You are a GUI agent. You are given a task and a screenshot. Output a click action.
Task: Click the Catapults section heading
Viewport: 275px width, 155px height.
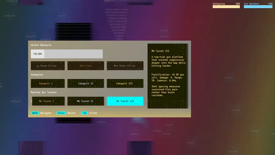coord(37,75)
